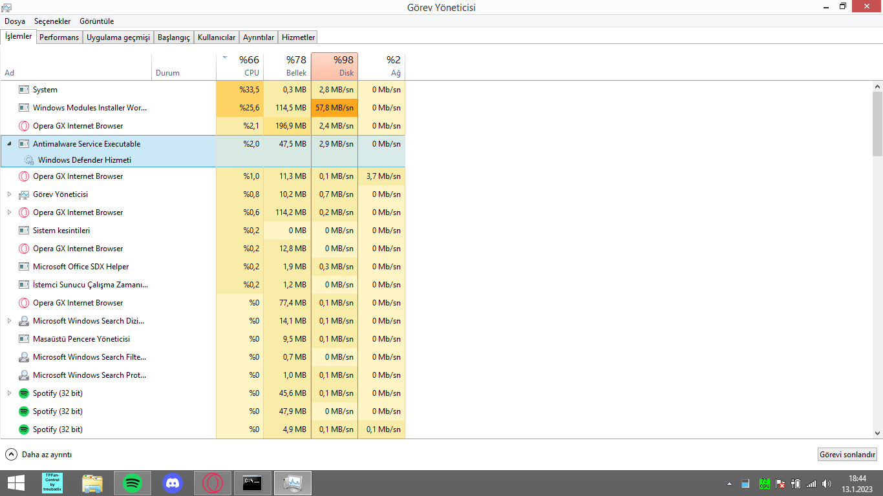Screen dimensions: 883x496
Task: Click the Görevi sonlandır button
Action: pyautogui.click(x=847, y=455)
